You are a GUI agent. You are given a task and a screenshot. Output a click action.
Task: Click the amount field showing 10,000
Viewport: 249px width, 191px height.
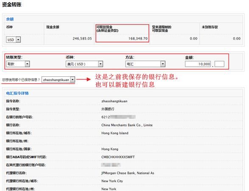click(198, 64)
